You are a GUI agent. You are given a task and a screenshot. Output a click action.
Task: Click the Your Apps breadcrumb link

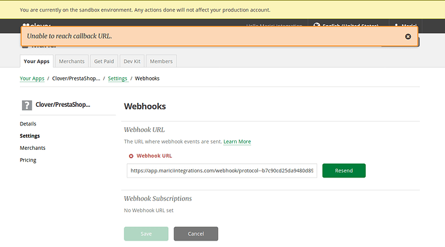[x=32, y=78]
